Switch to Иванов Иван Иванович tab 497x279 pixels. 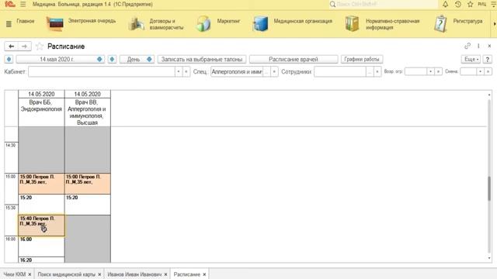click(134, 274)
